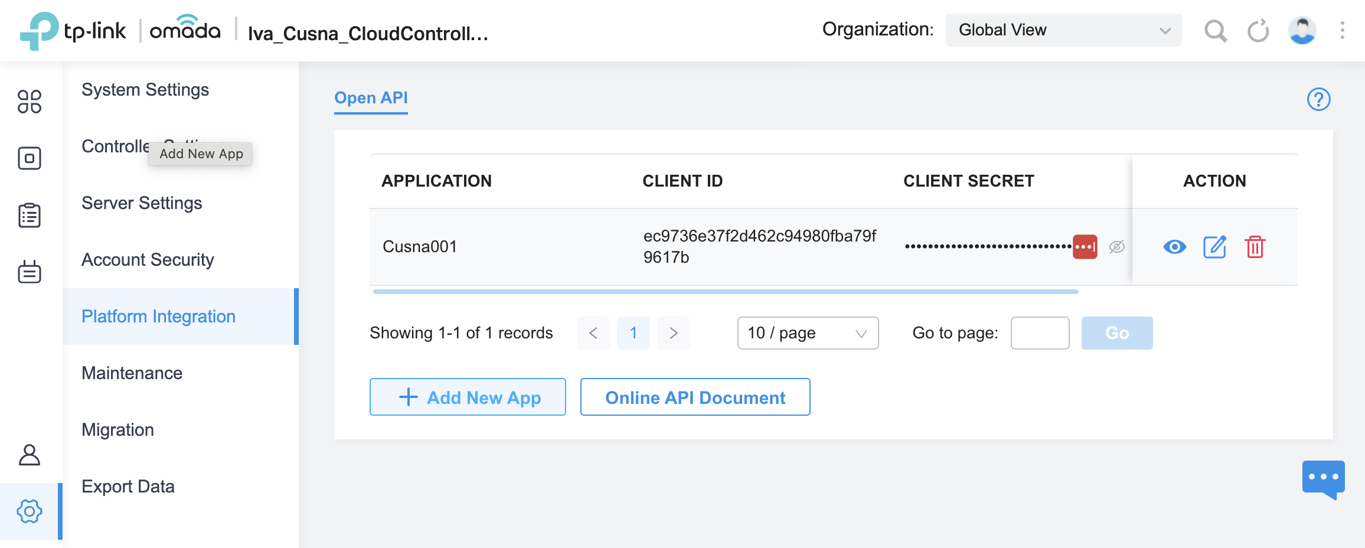Open the logs clipboard icon in sidebar
The width and height of the screenshot is (1365, 548).
click(30, 216)
